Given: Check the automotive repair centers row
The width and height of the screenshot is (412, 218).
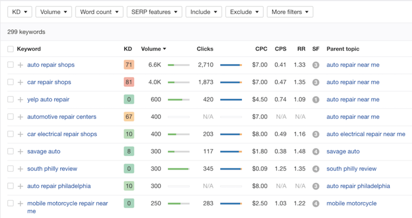Looking at the screenshot, I should click(10, 117).
